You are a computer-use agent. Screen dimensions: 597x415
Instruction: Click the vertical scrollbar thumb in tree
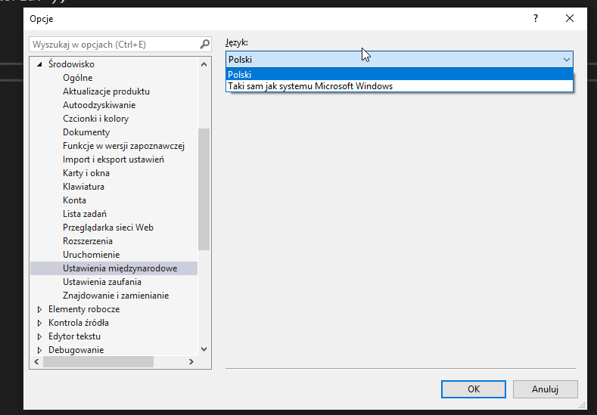pos(204,190)
